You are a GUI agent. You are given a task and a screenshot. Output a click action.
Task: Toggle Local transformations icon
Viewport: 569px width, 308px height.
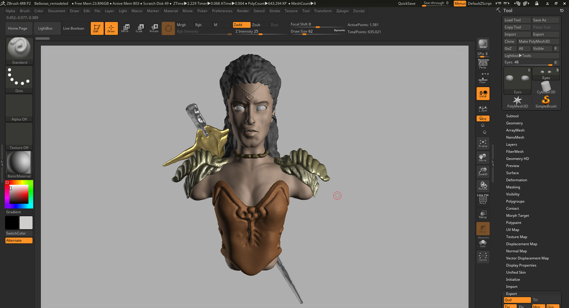[483, 94]
